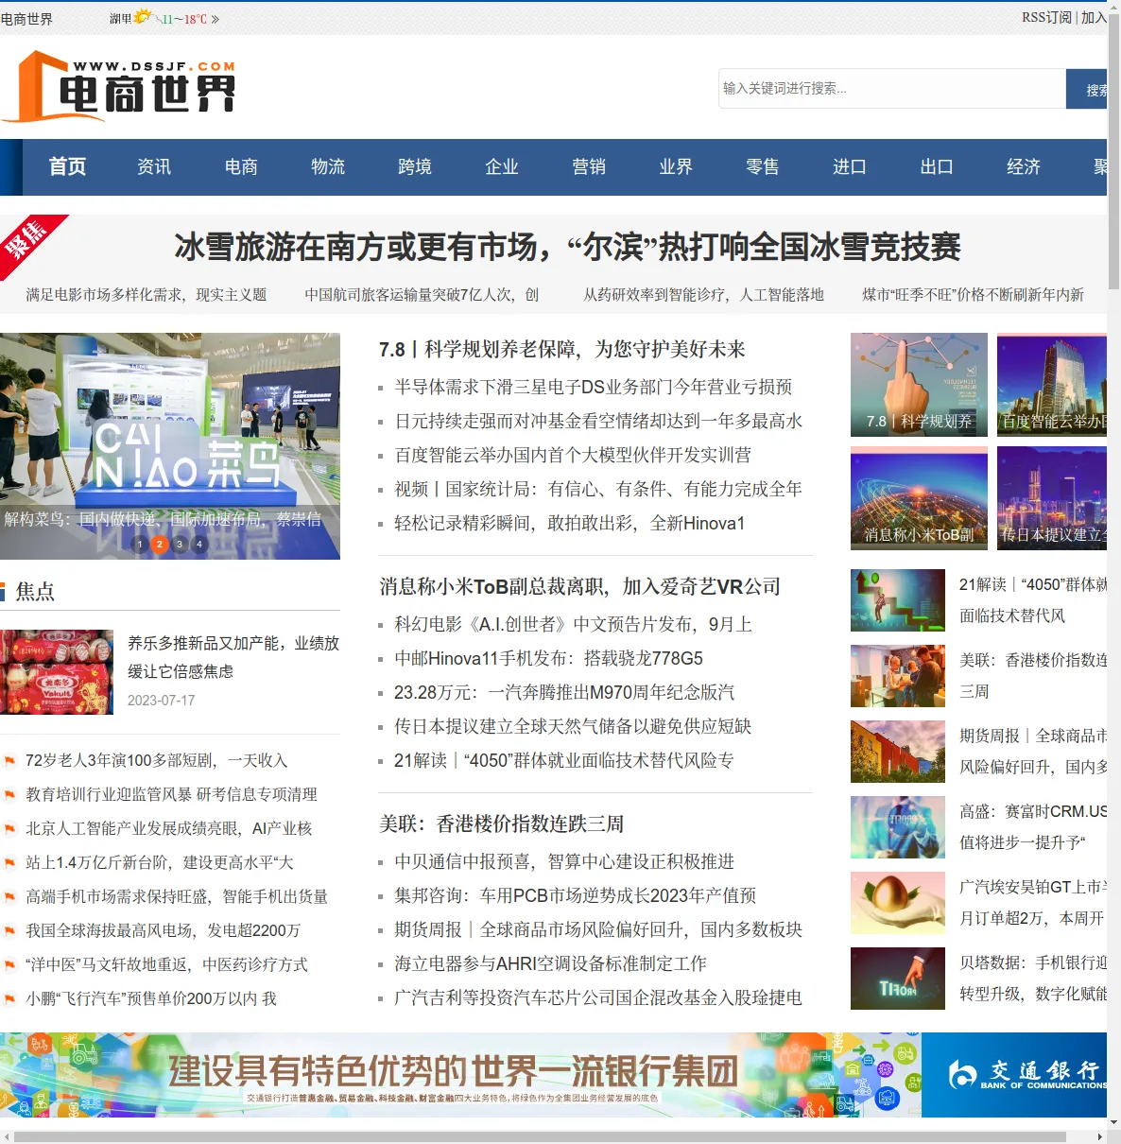Click the 交通银行 banner advertisement

point(554,1075)
